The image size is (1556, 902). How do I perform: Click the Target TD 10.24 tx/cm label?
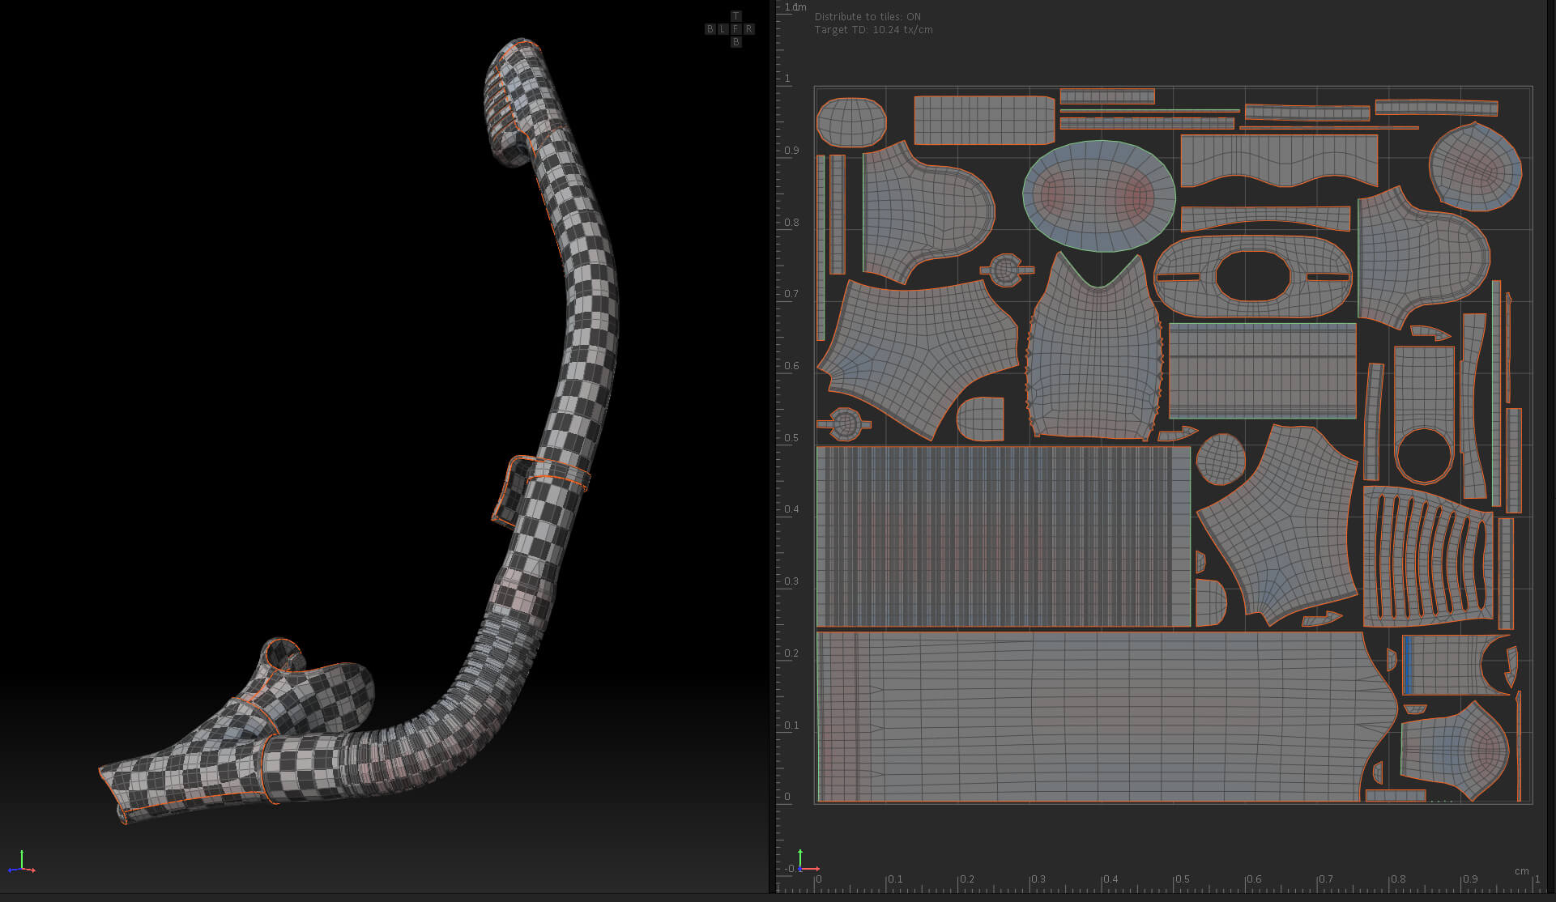873,30
